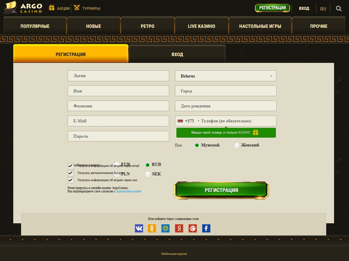Viewport: 349px width, 261px height.
Task: Open search with magnifier icon
Action: 339,8
